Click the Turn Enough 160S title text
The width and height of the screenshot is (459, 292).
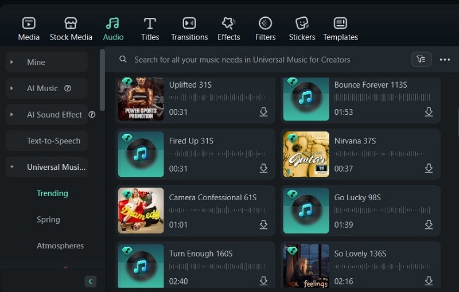(200, 254)
